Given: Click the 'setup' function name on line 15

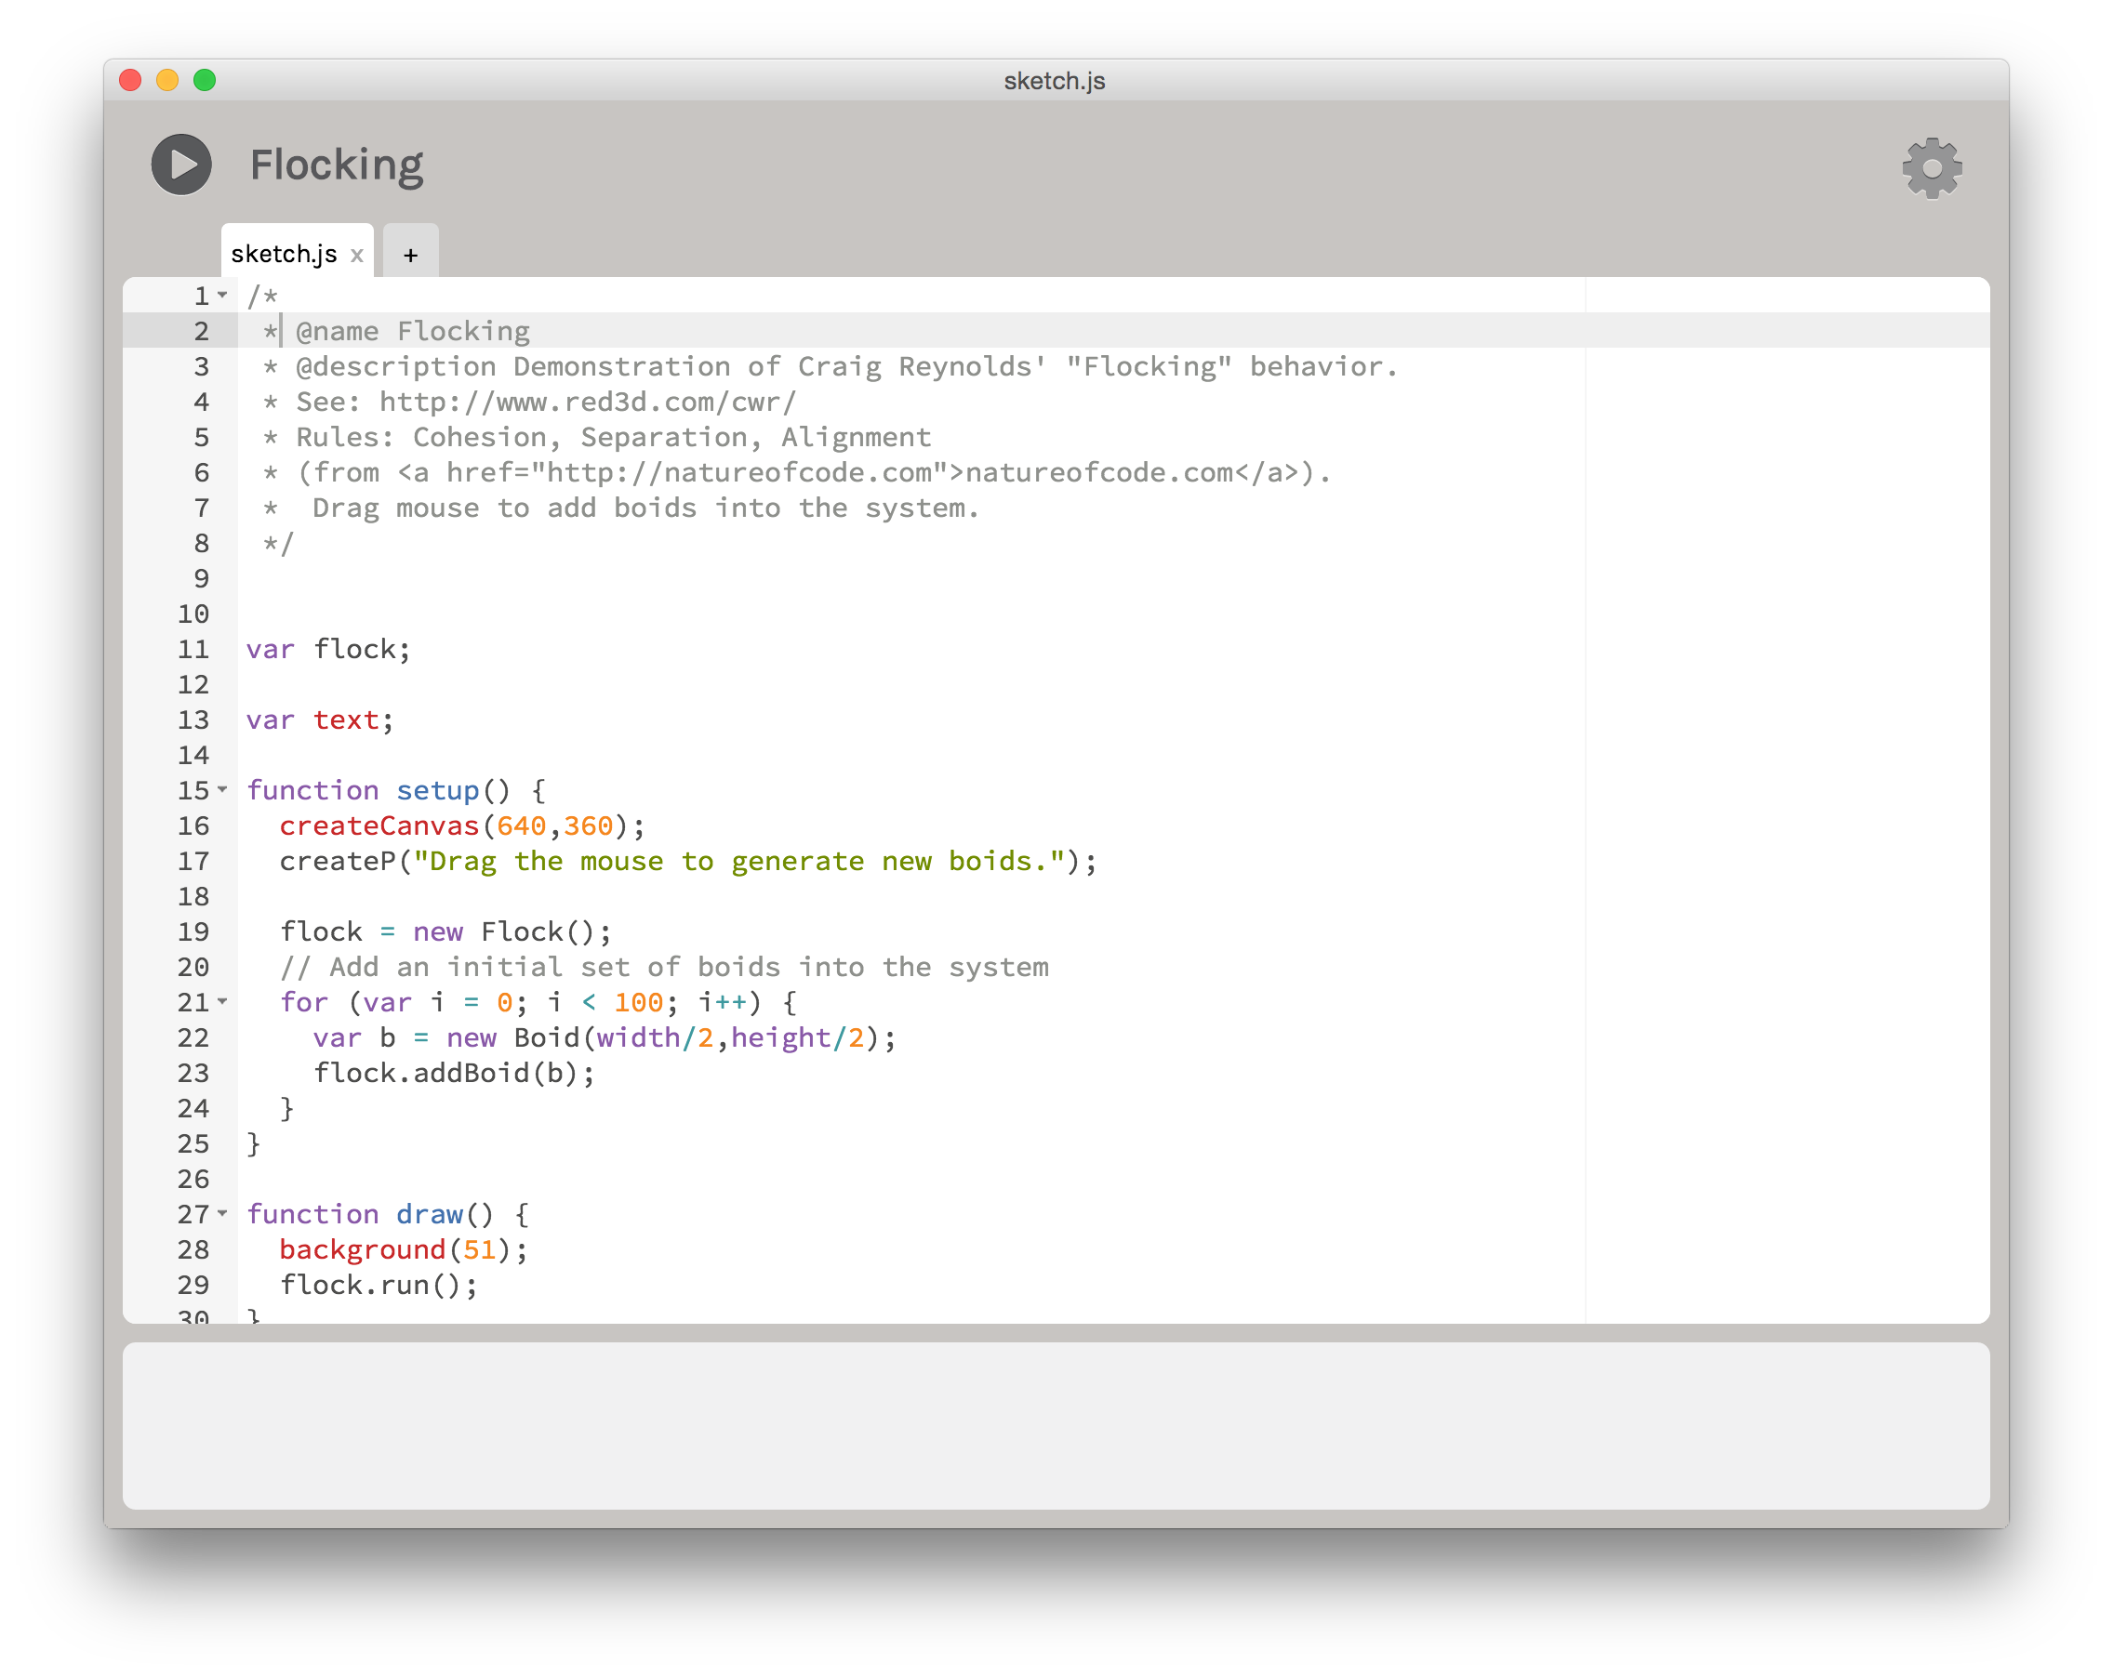Looking at the screenshot, I should coord(437,790).
